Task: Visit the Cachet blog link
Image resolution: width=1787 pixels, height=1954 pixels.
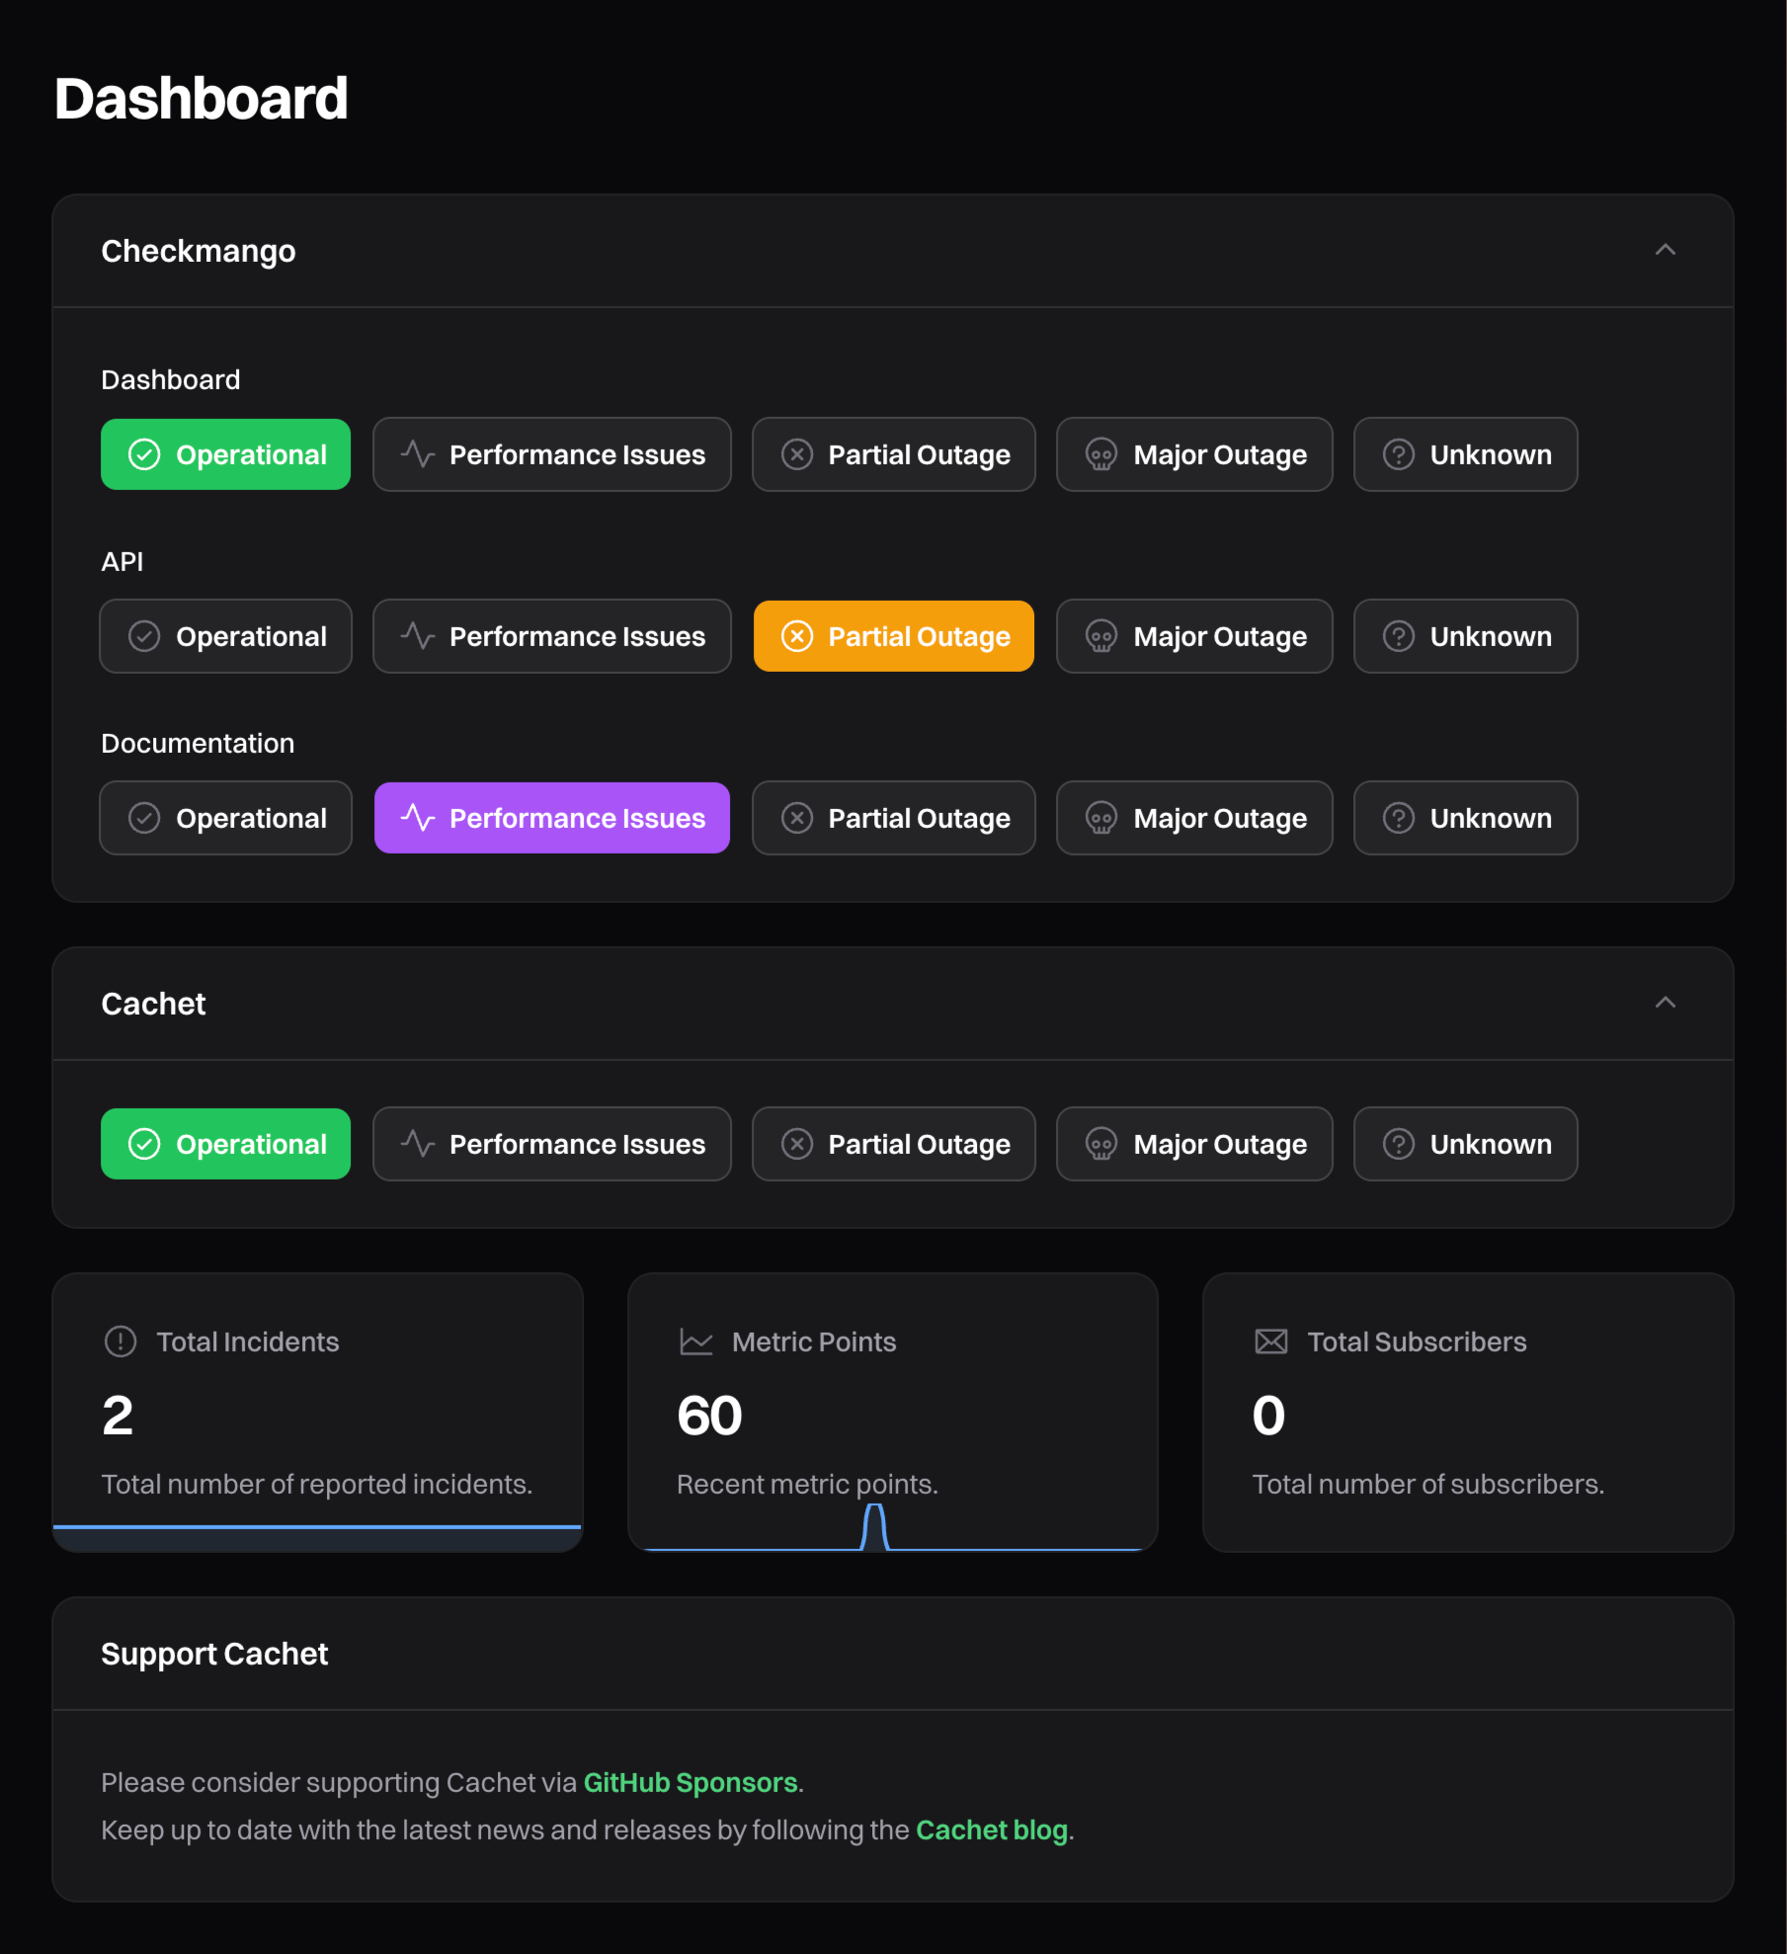Action: pos(991,1830)
